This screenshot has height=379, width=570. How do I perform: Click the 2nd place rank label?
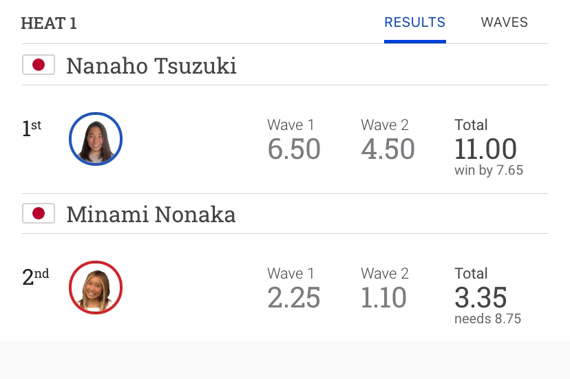36,277
